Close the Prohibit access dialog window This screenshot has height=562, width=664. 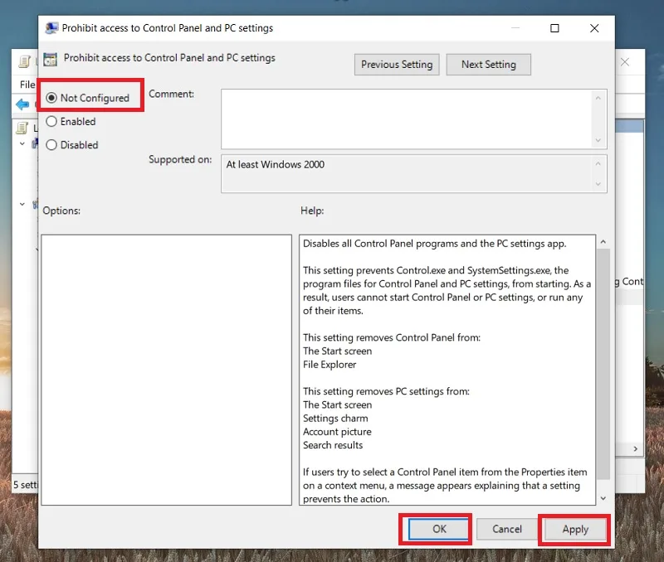594,28
